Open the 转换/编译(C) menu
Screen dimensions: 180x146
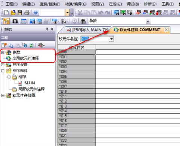(76, 4)
